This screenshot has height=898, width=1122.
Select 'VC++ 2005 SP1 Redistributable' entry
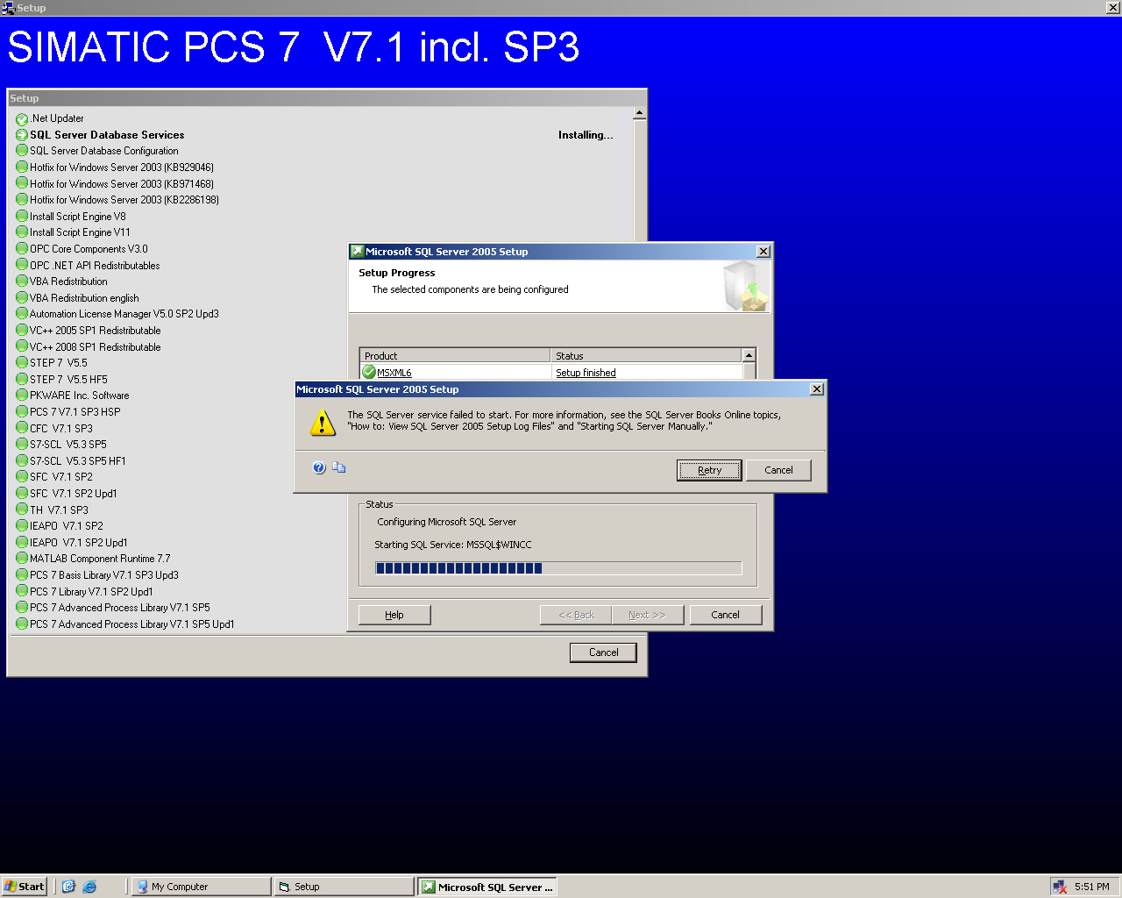(96, 331)
